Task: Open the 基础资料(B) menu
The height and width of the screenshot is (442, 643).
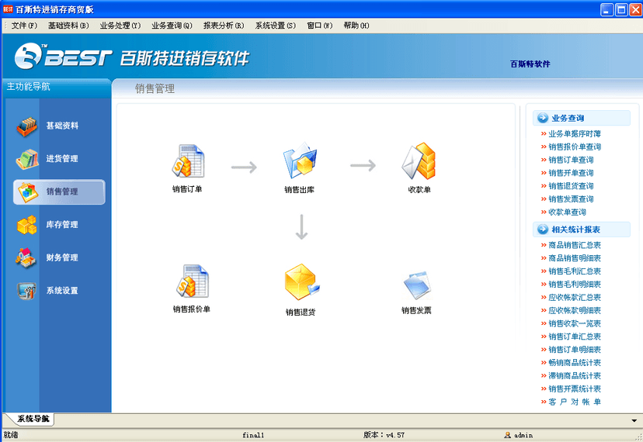Action: click(68, 26)
